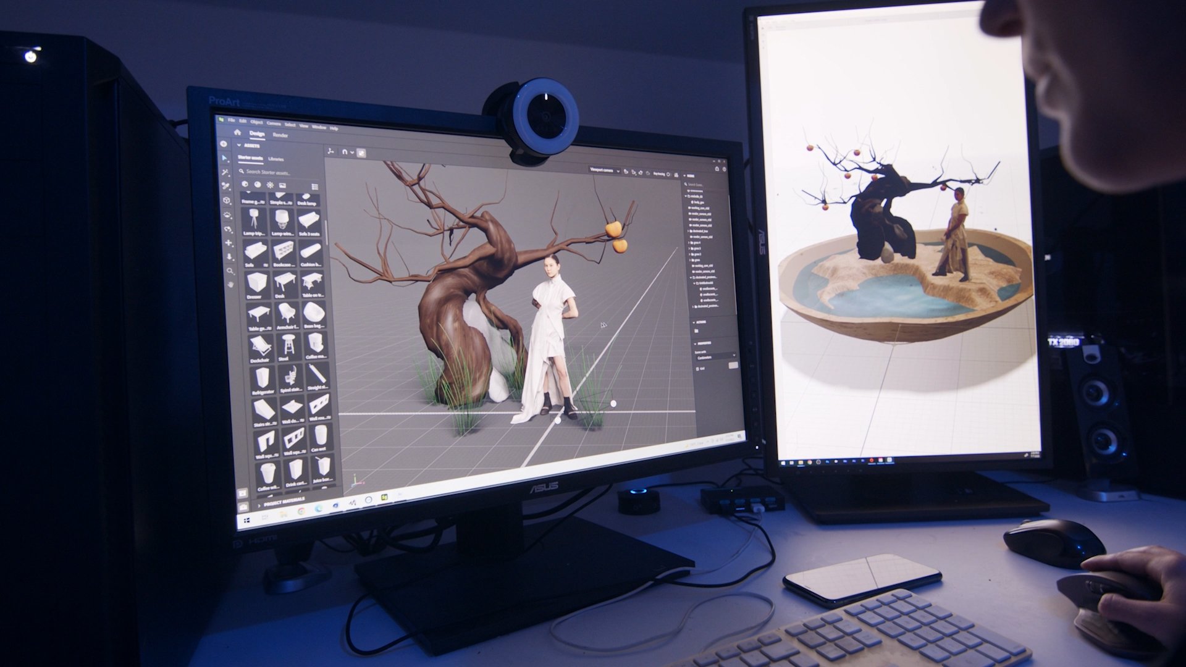Open the Object menu

[x=256, y=122]
